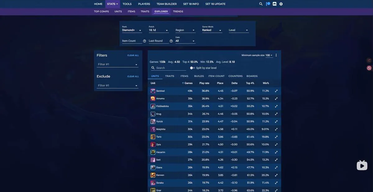Click the video player overlay icon
Image resolution: width=373 pixels, height=192 pixels.
(362, 165)
